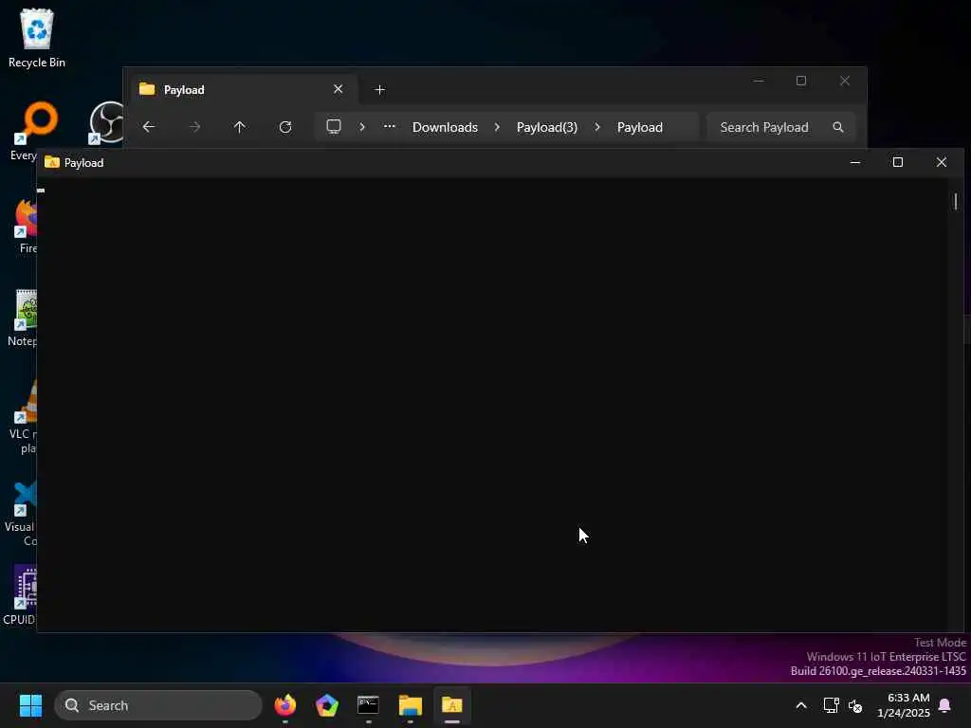Click the forward arrow in File Explorer

[194, 127]
